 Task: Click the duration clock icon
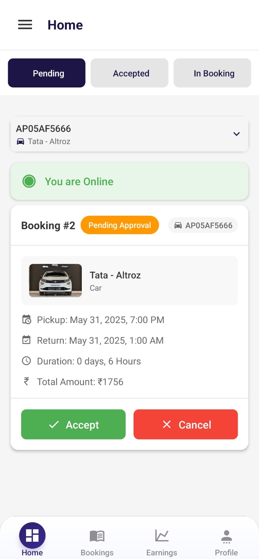[x=26, y=361]
